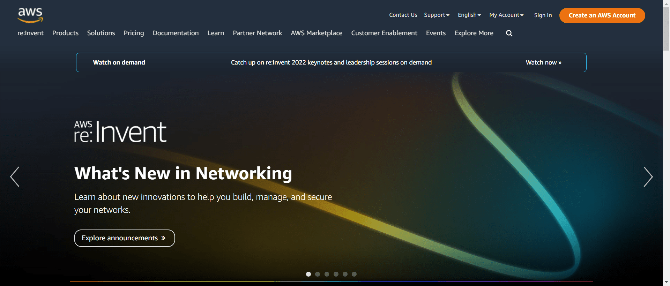Open the English language dropdown
The height and width of the screenshot is (286, 670).
pyautogui.click(x=469, y=15)
